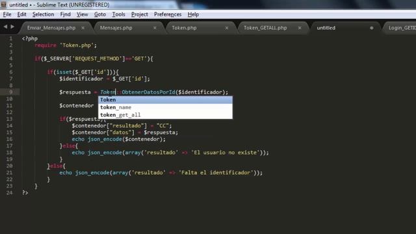The image size is (416, 234).
Task: Open the Help menu
Action: pos(193,14)
